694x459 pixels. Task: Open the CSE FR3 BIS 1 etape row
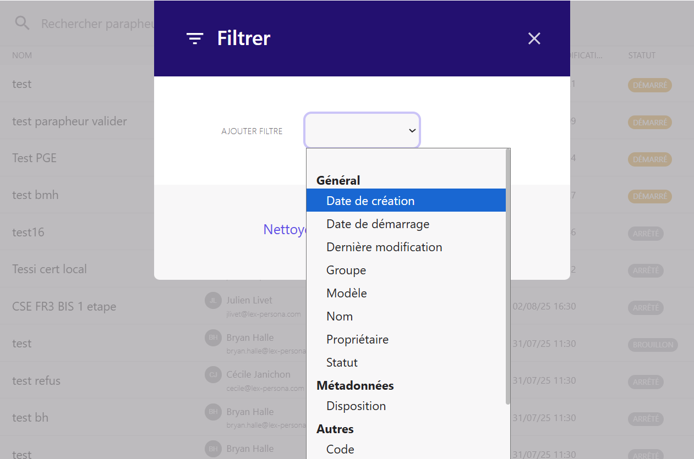[64, 306]
